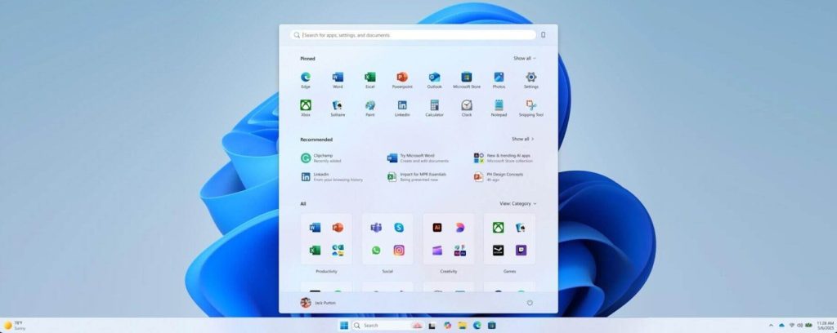The image size is (837, 333).
Task: Open the weather widget showing Sunny
Action: click(14, 325)
